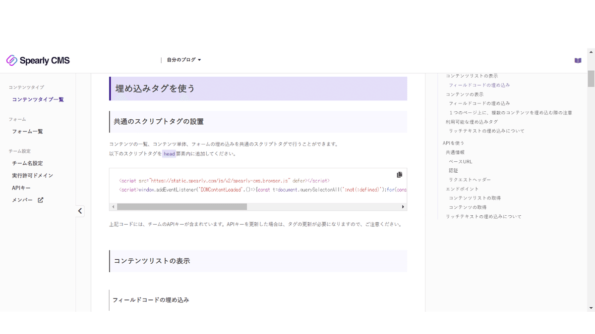
Task: Click the チーム設定 section label
Action: 20,151
